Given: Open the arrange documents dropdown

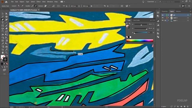Looking at the screenshot, I should (x=63, y=2).
